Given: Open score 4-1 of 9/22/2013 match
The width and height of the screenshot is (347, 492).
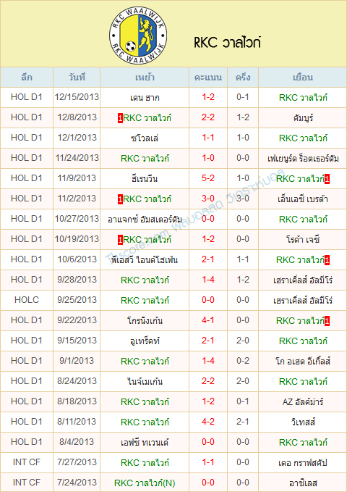Looking at the screenshot, I should 208,320.
